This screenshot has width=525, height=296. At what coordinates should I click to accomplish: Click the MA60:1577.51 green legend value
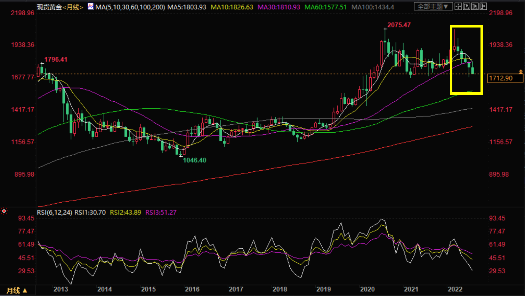(x=325, y=7)
